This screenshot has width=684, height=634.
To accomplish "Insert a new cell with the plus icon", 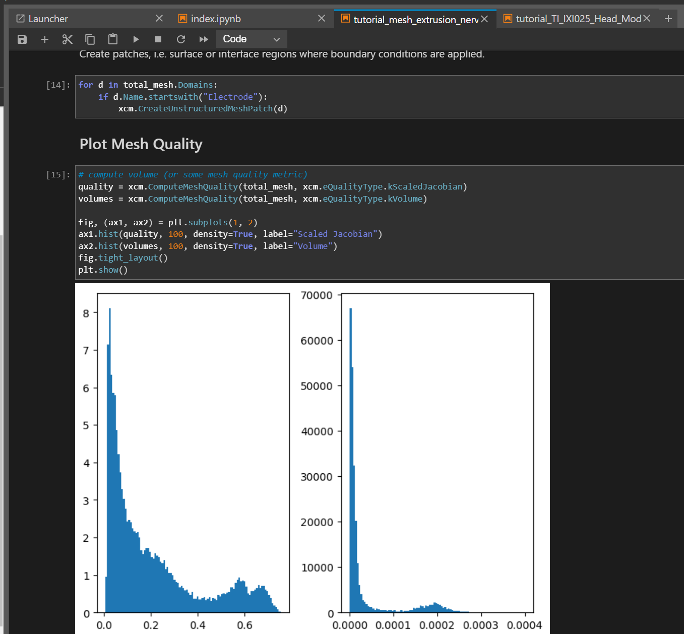I will tap(45, 39).
